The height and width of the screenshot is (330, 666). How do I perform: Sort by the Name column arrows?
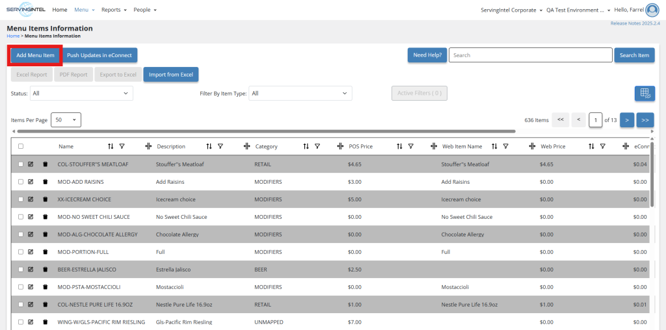(x=111, y=146)
